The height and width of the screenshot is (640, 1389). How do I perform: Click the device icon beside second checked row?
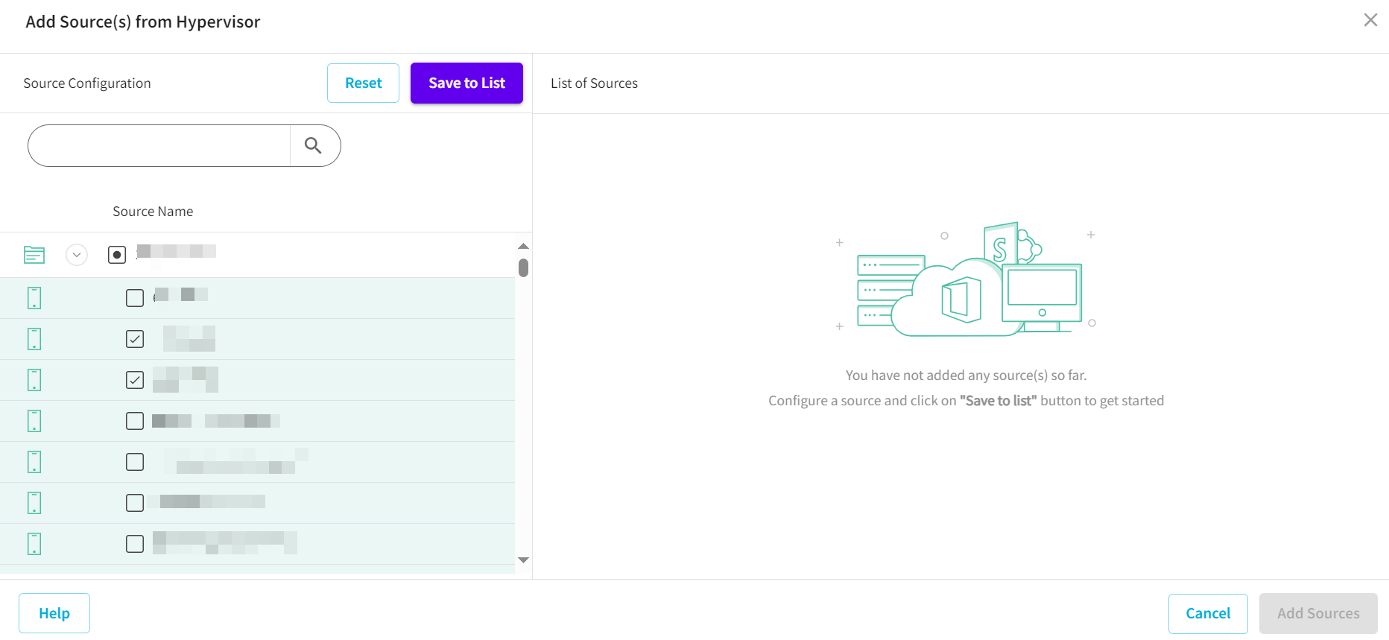(34, 380)
